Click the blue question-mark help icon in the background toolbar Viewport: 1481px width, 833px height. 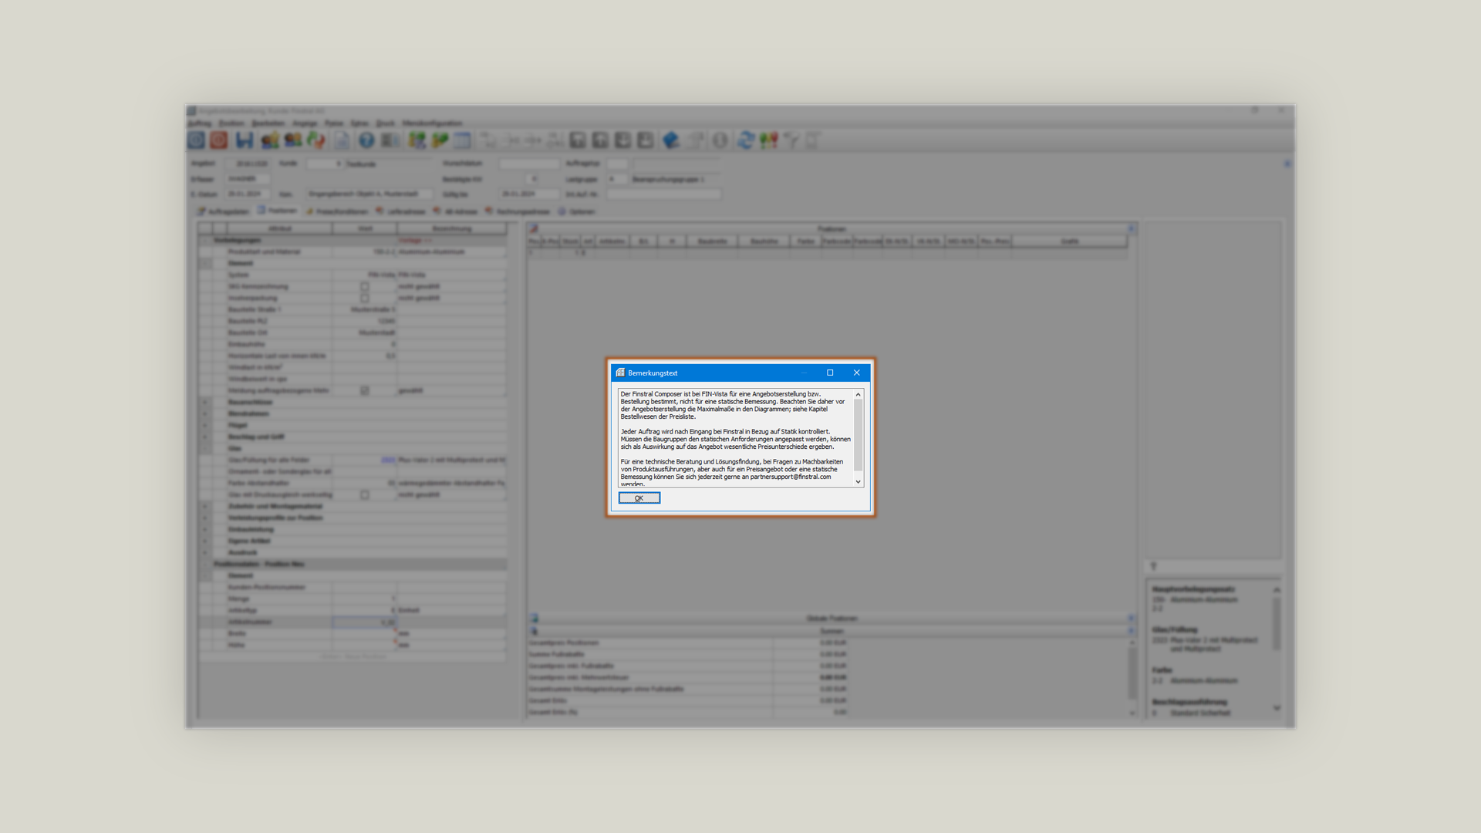tap(366, 140)
